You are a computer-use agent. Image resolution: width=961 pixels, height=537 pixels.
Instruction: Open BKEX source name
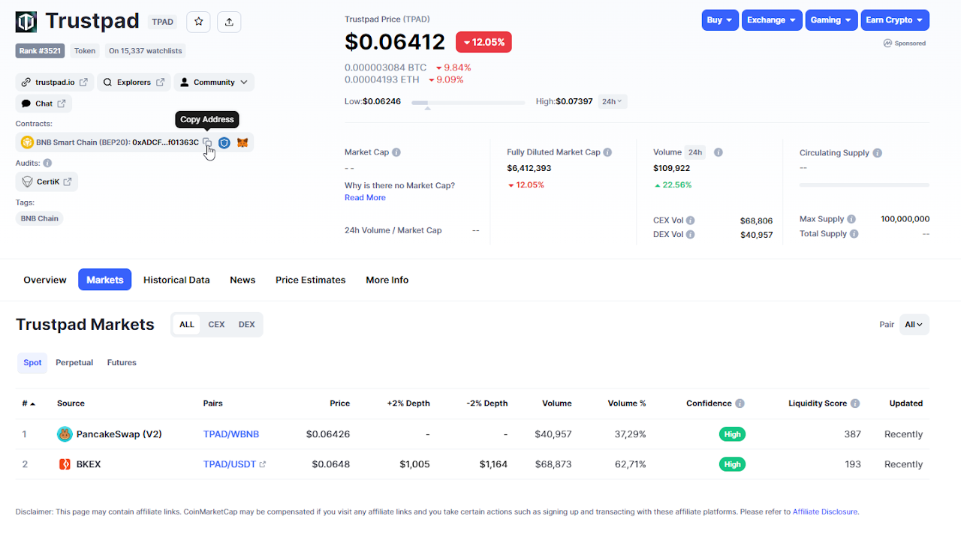tap(89, 464)
